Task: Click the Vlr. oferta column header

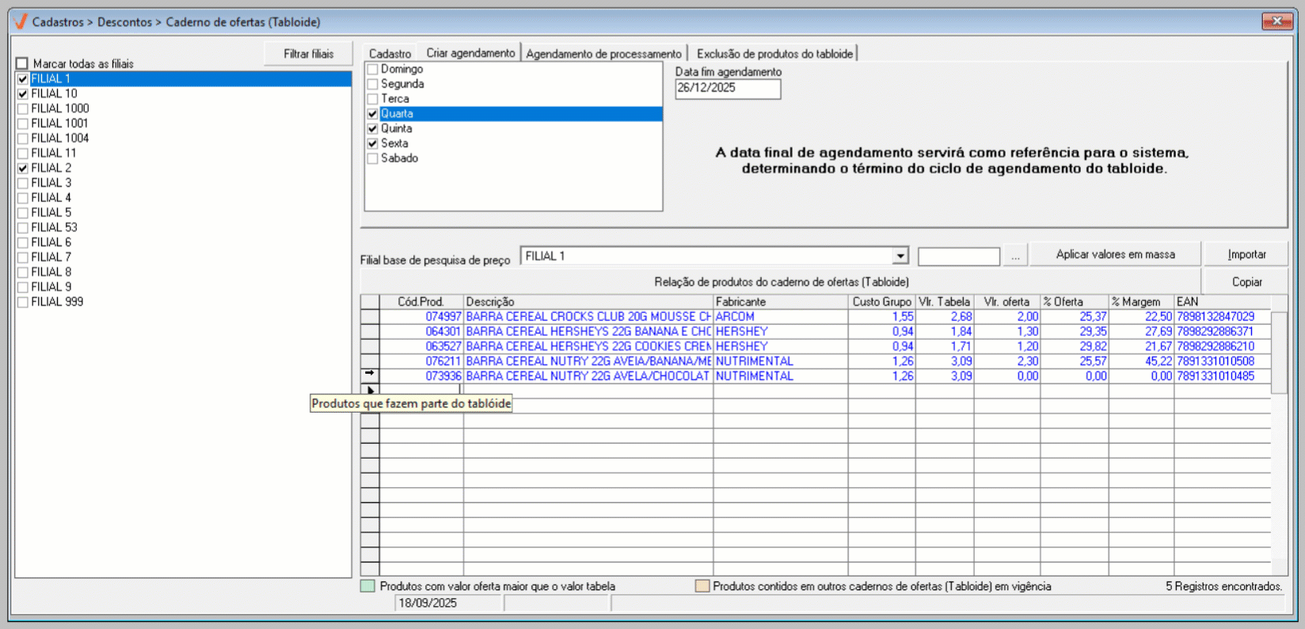Action: [1006, 302]
